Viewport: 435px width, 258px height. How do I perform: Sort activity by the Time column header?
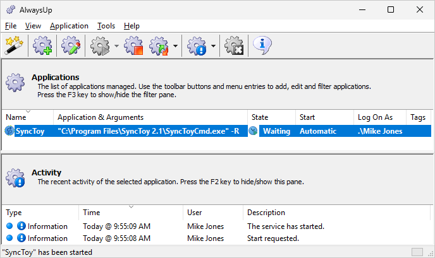coord(131,213)
